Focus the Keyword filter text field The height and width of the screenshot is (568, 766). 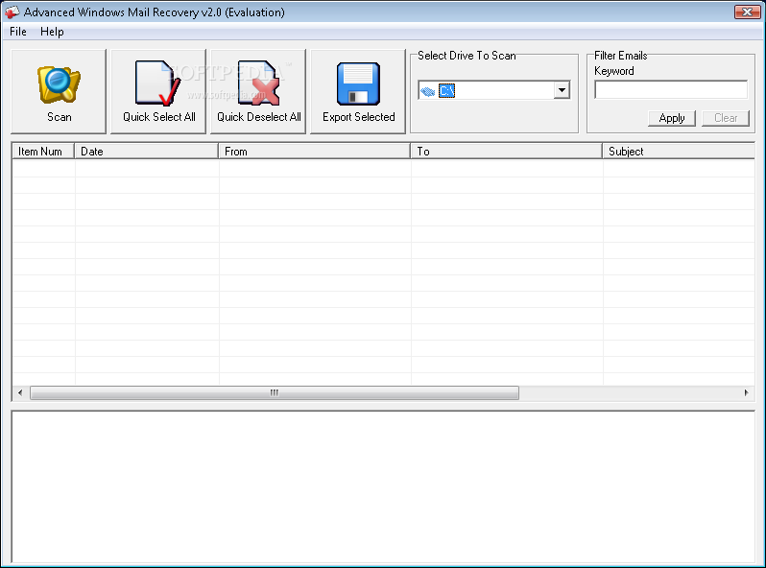670,90
